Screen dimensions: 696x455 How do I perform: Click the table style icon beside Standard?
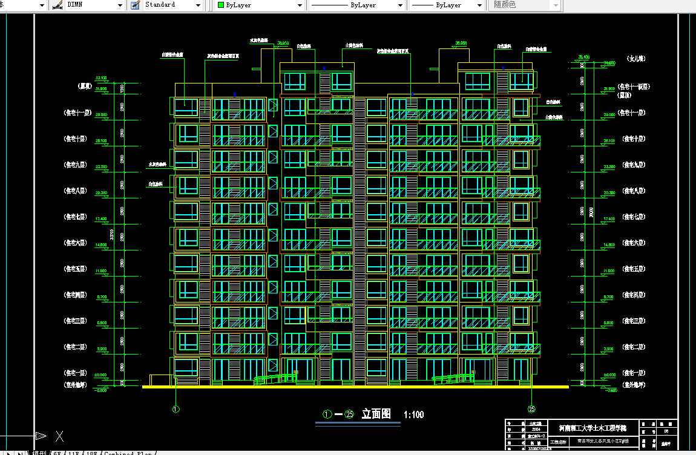click(x=135, y=5)
